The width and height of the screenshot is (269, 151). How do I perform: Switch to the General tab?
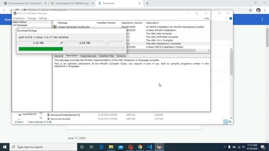[x=59, y=56]
